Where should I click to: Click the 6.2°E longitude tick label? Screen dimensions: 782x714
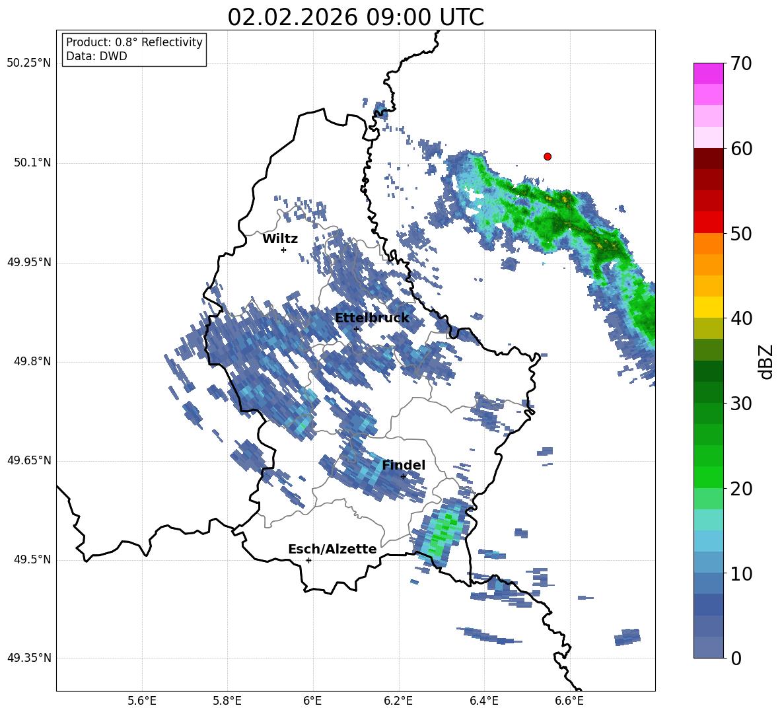398,701
